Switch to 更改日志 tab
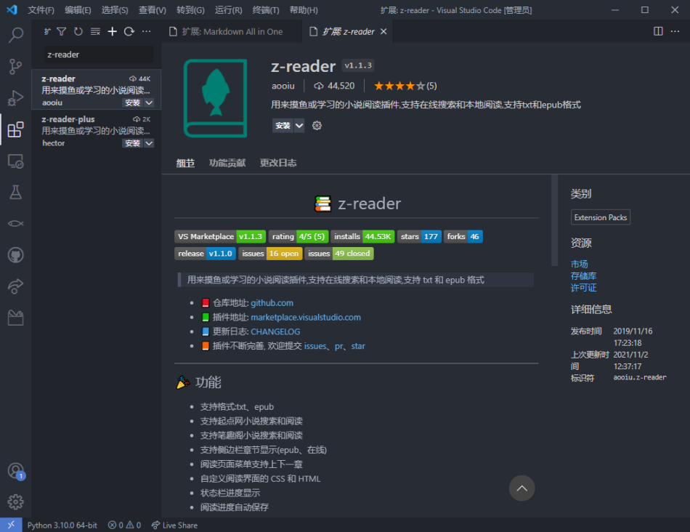This screenshot has width=690, height=532. [x=278, y=163]
